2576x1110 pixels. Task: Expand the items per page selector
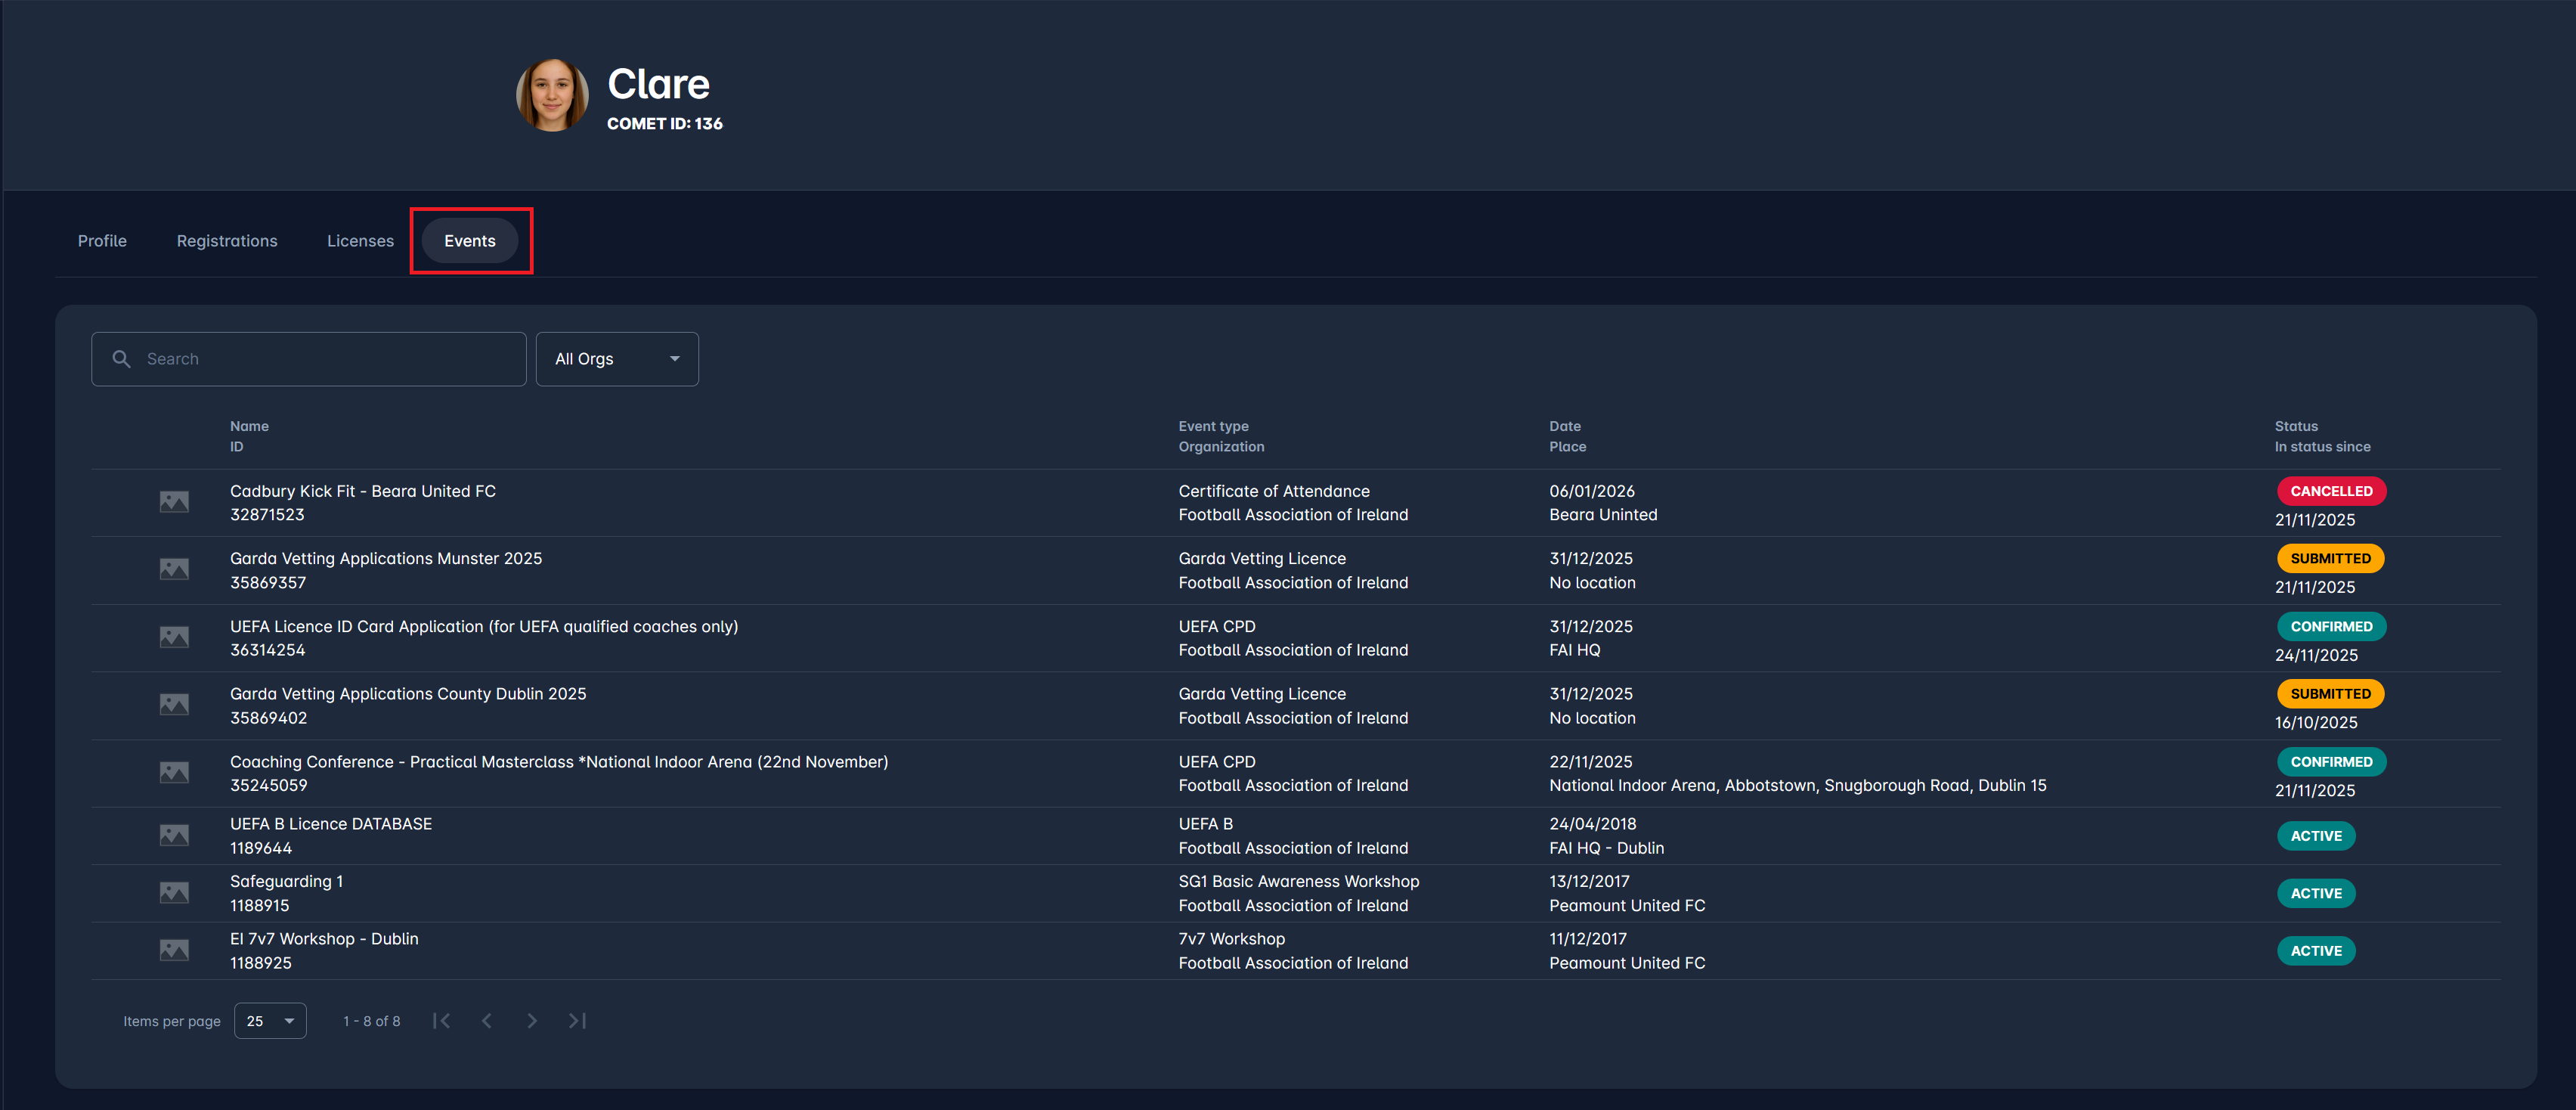[x=270, y=1021]
